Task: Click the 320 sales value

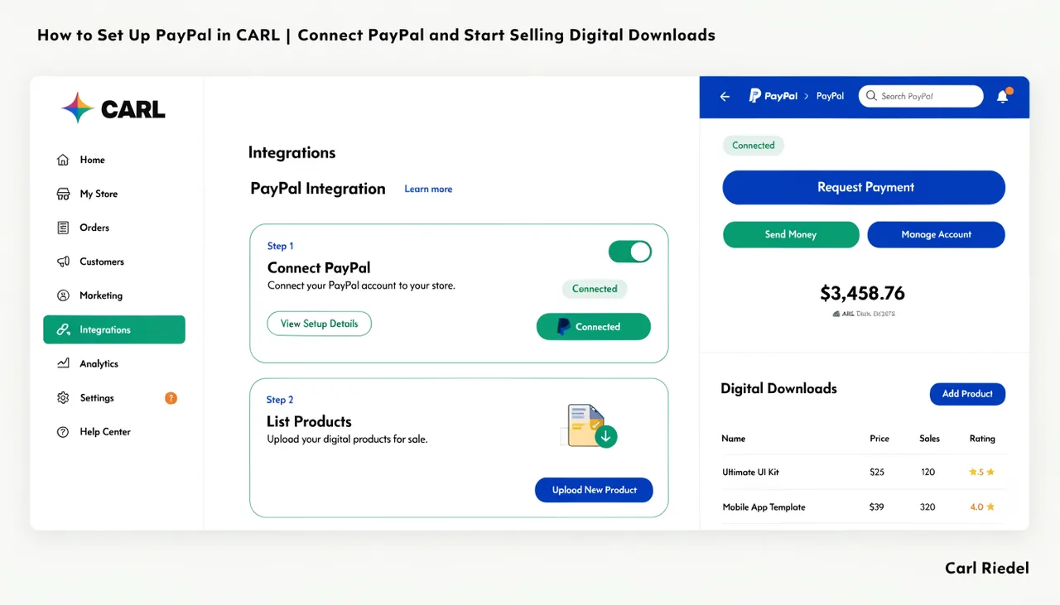Action: [928, 507]
